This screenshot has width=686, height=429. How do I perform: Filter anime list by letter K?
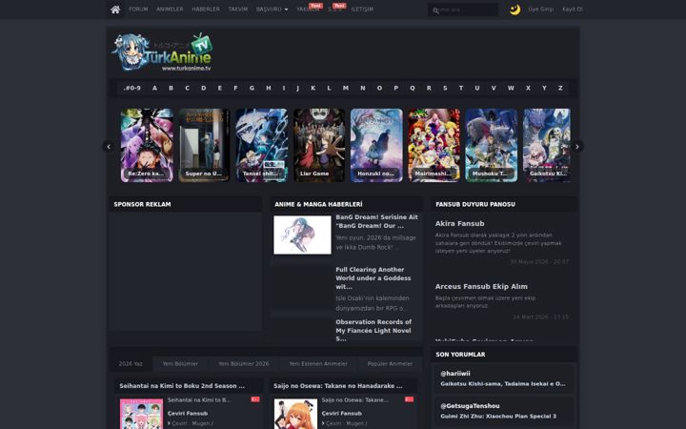pyautogui.click(x=313, y=88)
